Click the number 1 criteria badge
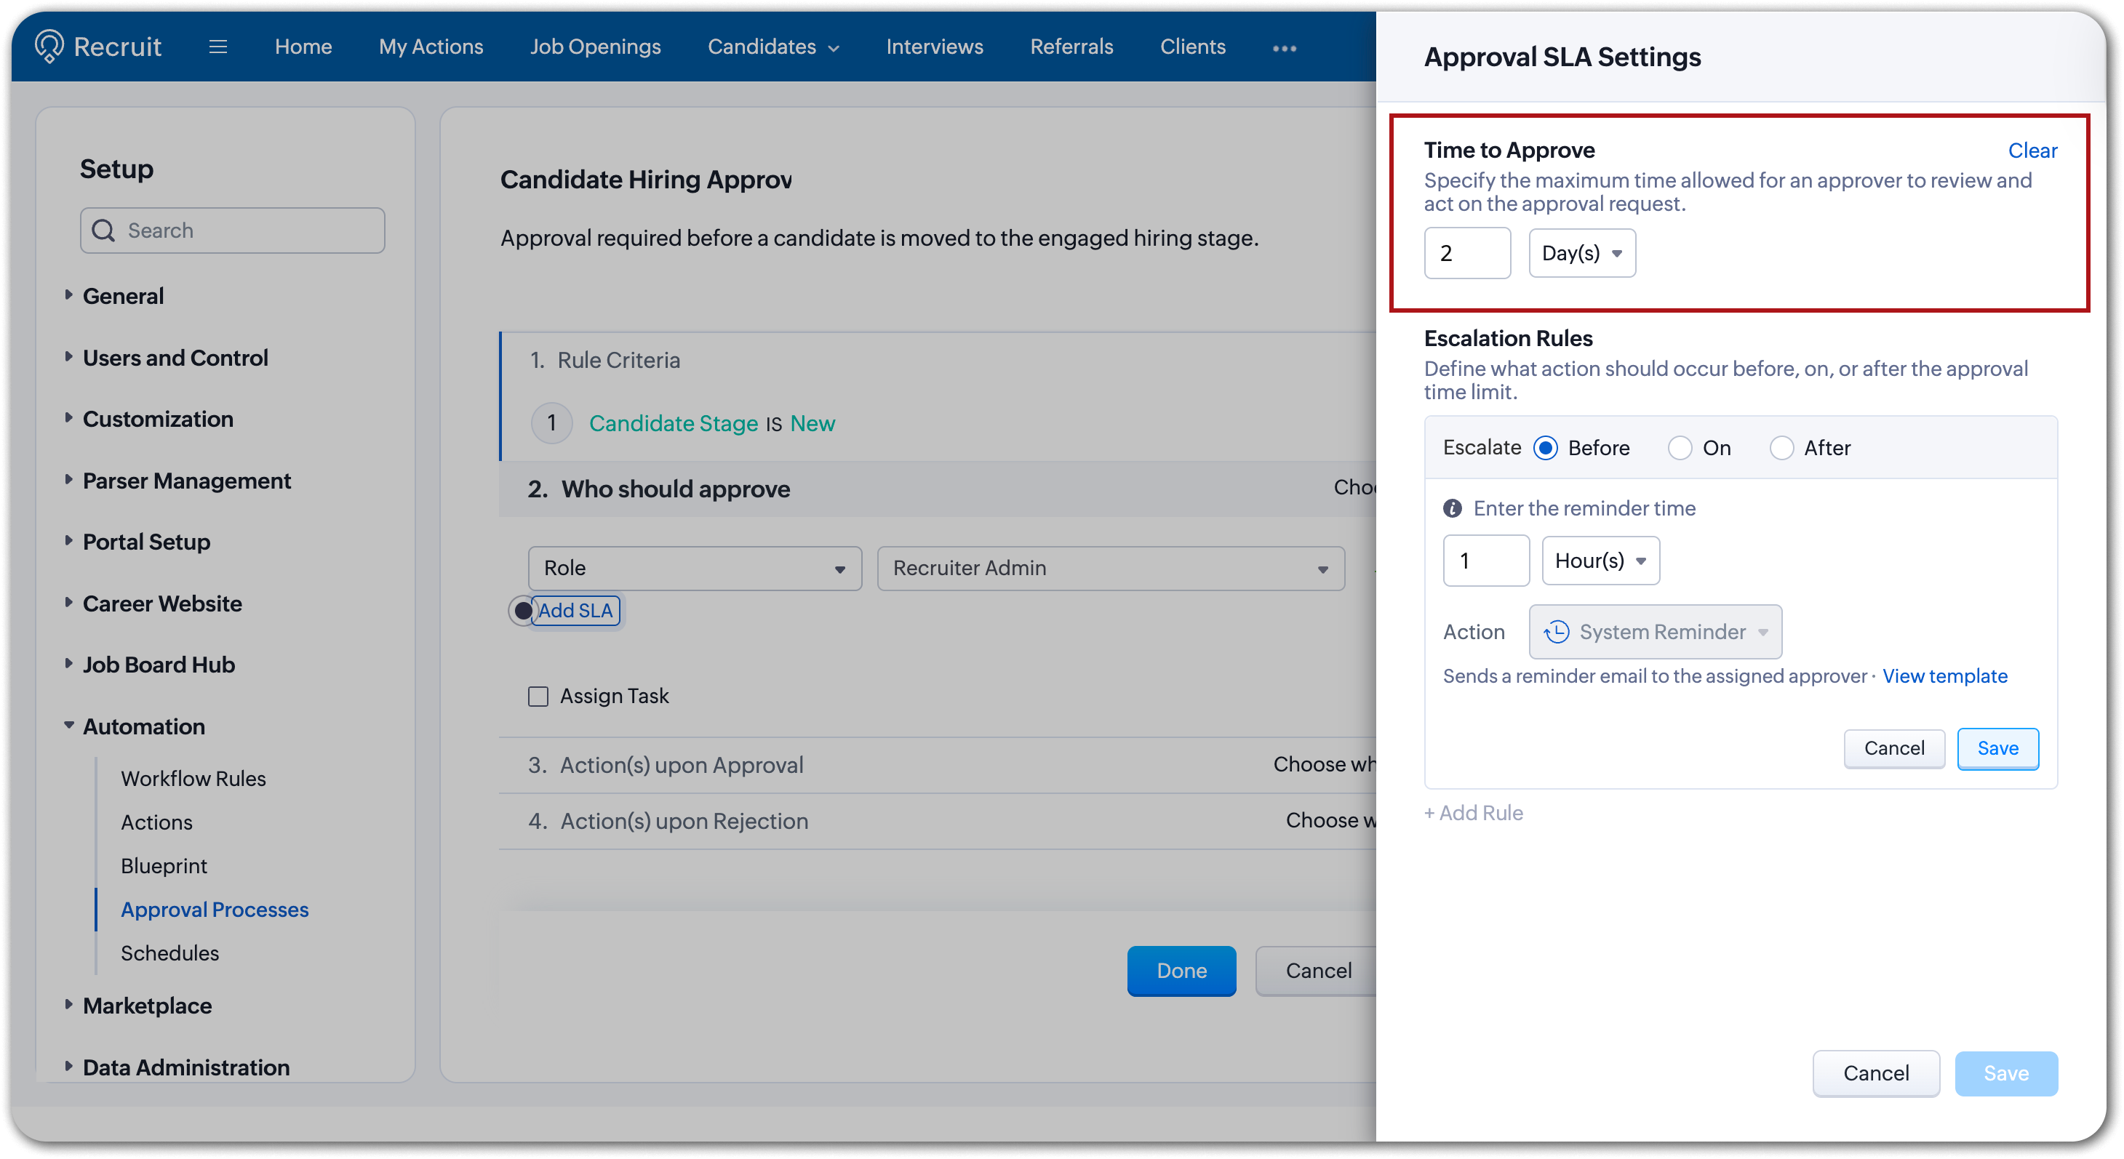2124x1159 pixels. [551, 423]
